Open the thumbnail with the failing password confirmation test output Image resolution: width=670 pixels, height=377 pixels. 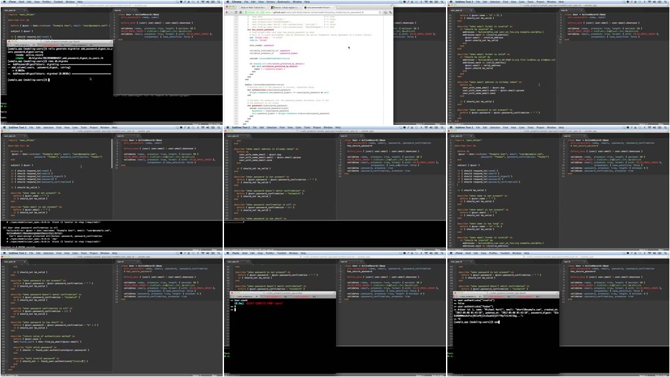click(x=111, y=188)
